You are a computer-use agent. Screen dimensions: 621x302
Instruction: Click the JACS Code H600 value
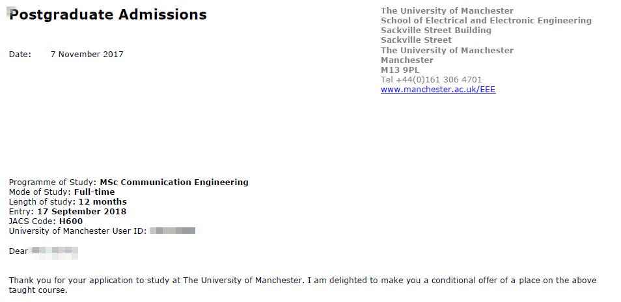click(70, 221)
